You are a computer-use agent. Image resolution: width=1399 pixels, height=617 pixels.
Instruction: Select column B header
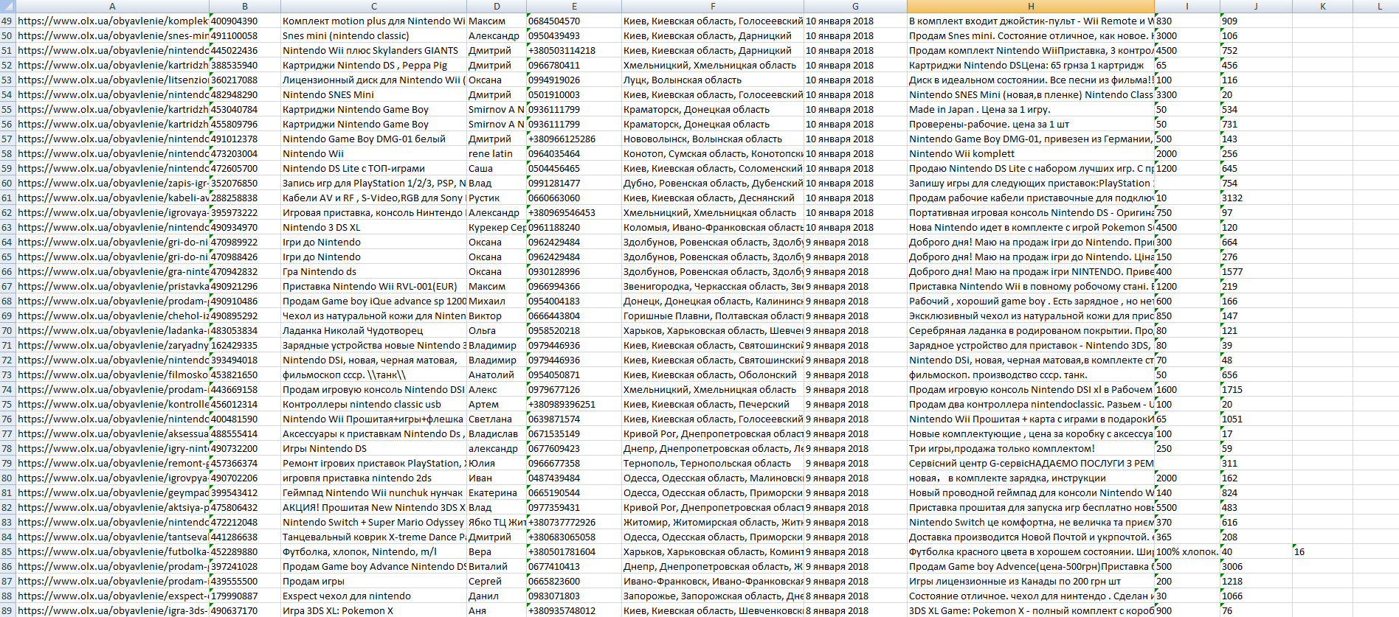[245, 6]
